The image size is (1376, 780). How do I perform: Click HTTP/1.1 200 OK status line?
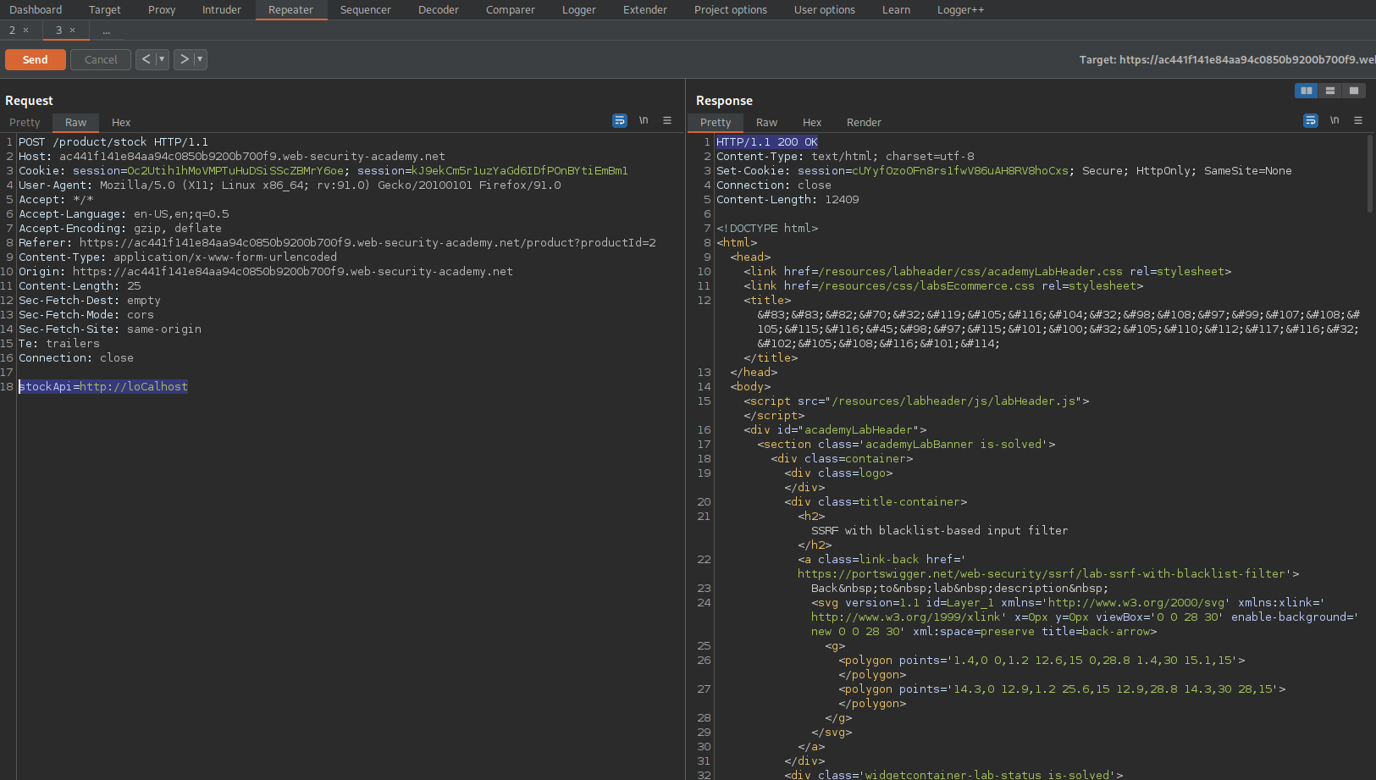click(767, 142)
